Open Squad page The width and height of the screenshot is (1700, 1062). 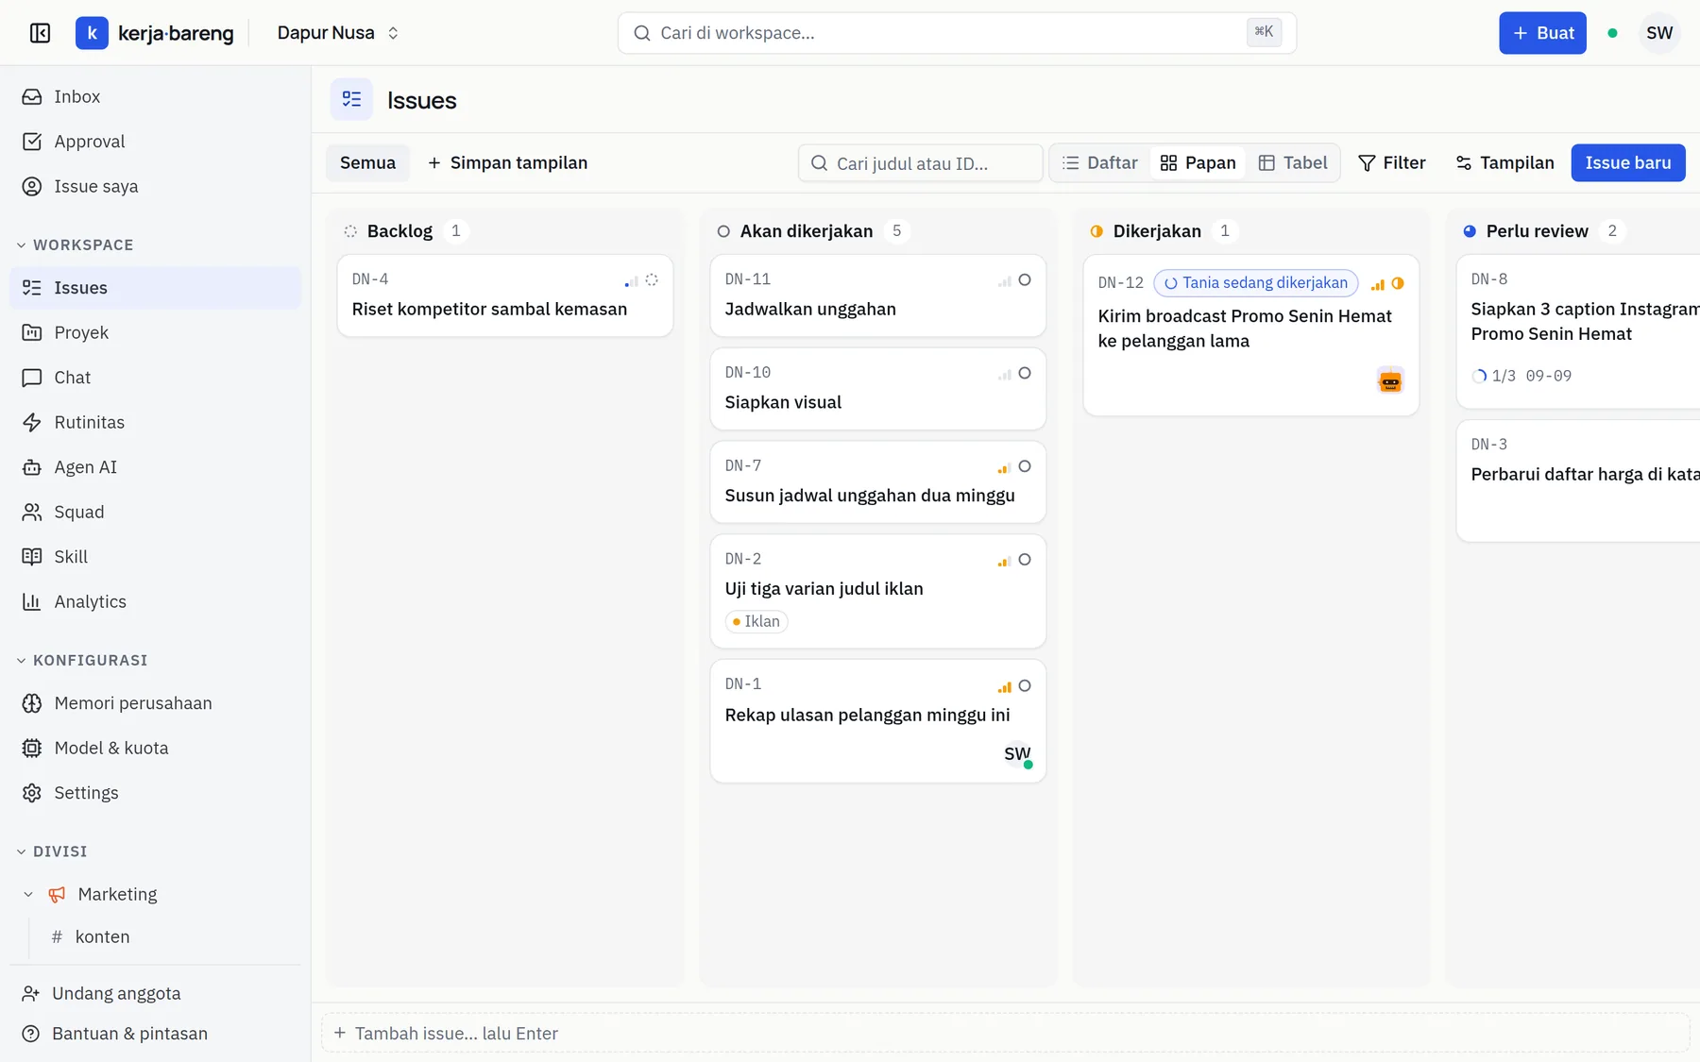pyautogui.click(x=155, y=512)
